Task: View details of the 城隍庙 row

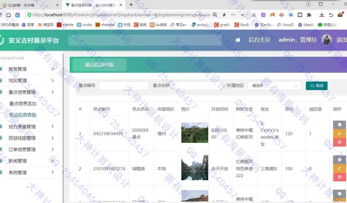Action: (x=339, y=160)
